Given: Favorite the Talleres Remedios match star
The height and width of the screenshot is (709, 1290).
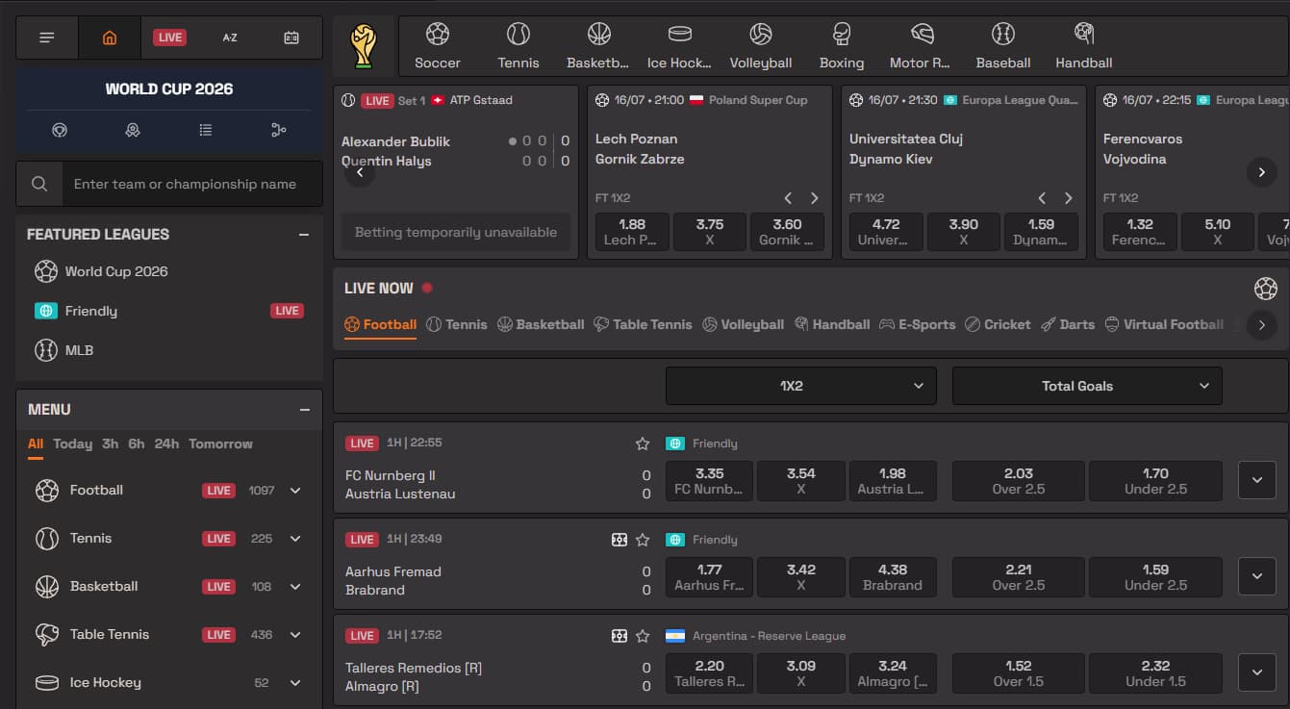Looking at the screenshot, I should (x=643, y=636).
